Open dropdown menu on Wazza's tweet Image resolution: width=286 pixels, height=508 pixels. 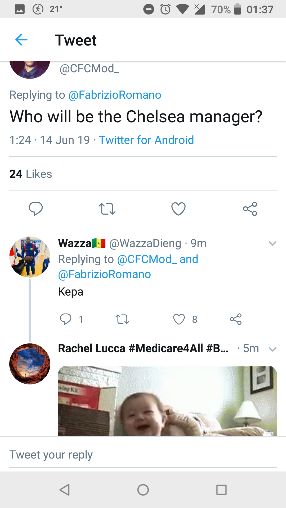[x=272, y=243]
